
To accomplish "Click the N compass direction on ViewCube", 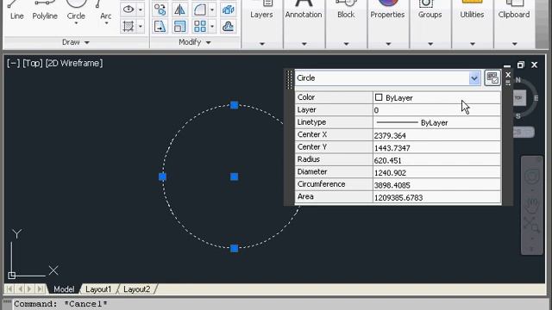I will click(517, 80).
